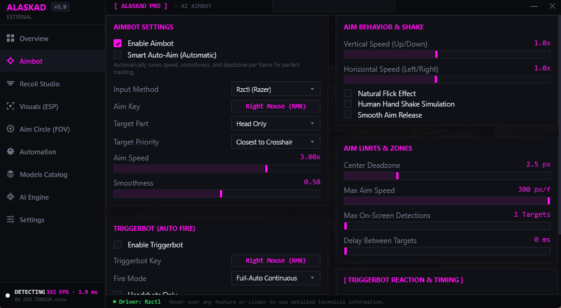This screenshot has width=561, height=308.
Task: Select the Aimbot crosshair icon in sidebar
Action: pyautogui.click(x=10, y=61)
